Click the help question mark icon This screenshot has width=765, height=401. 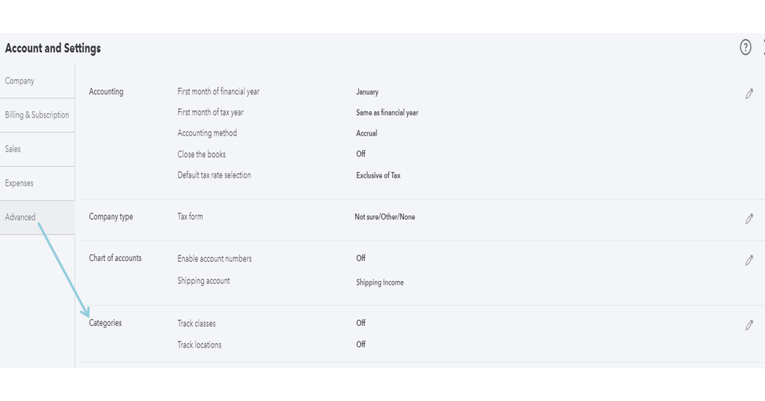[x=745, y=48]
